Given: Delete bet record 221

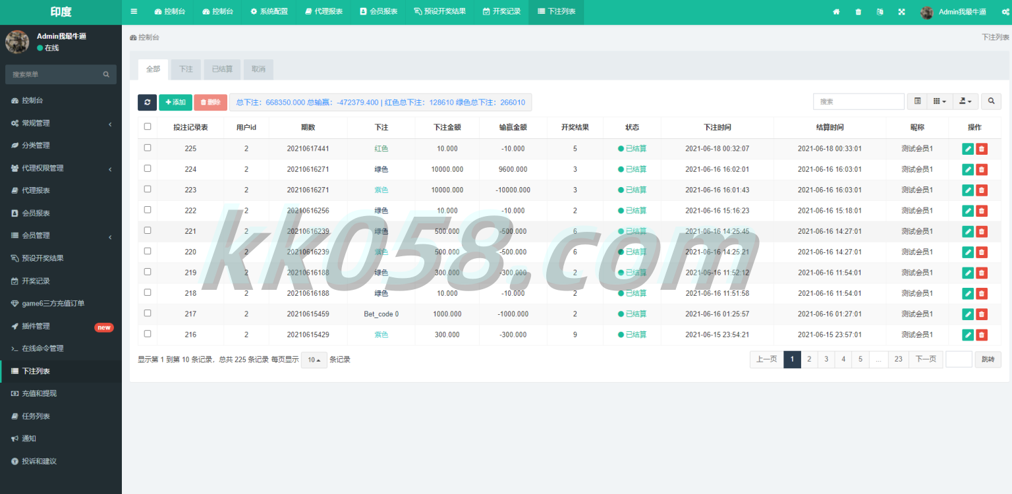Looking at the screenshot, I should (x=982, y=231).
